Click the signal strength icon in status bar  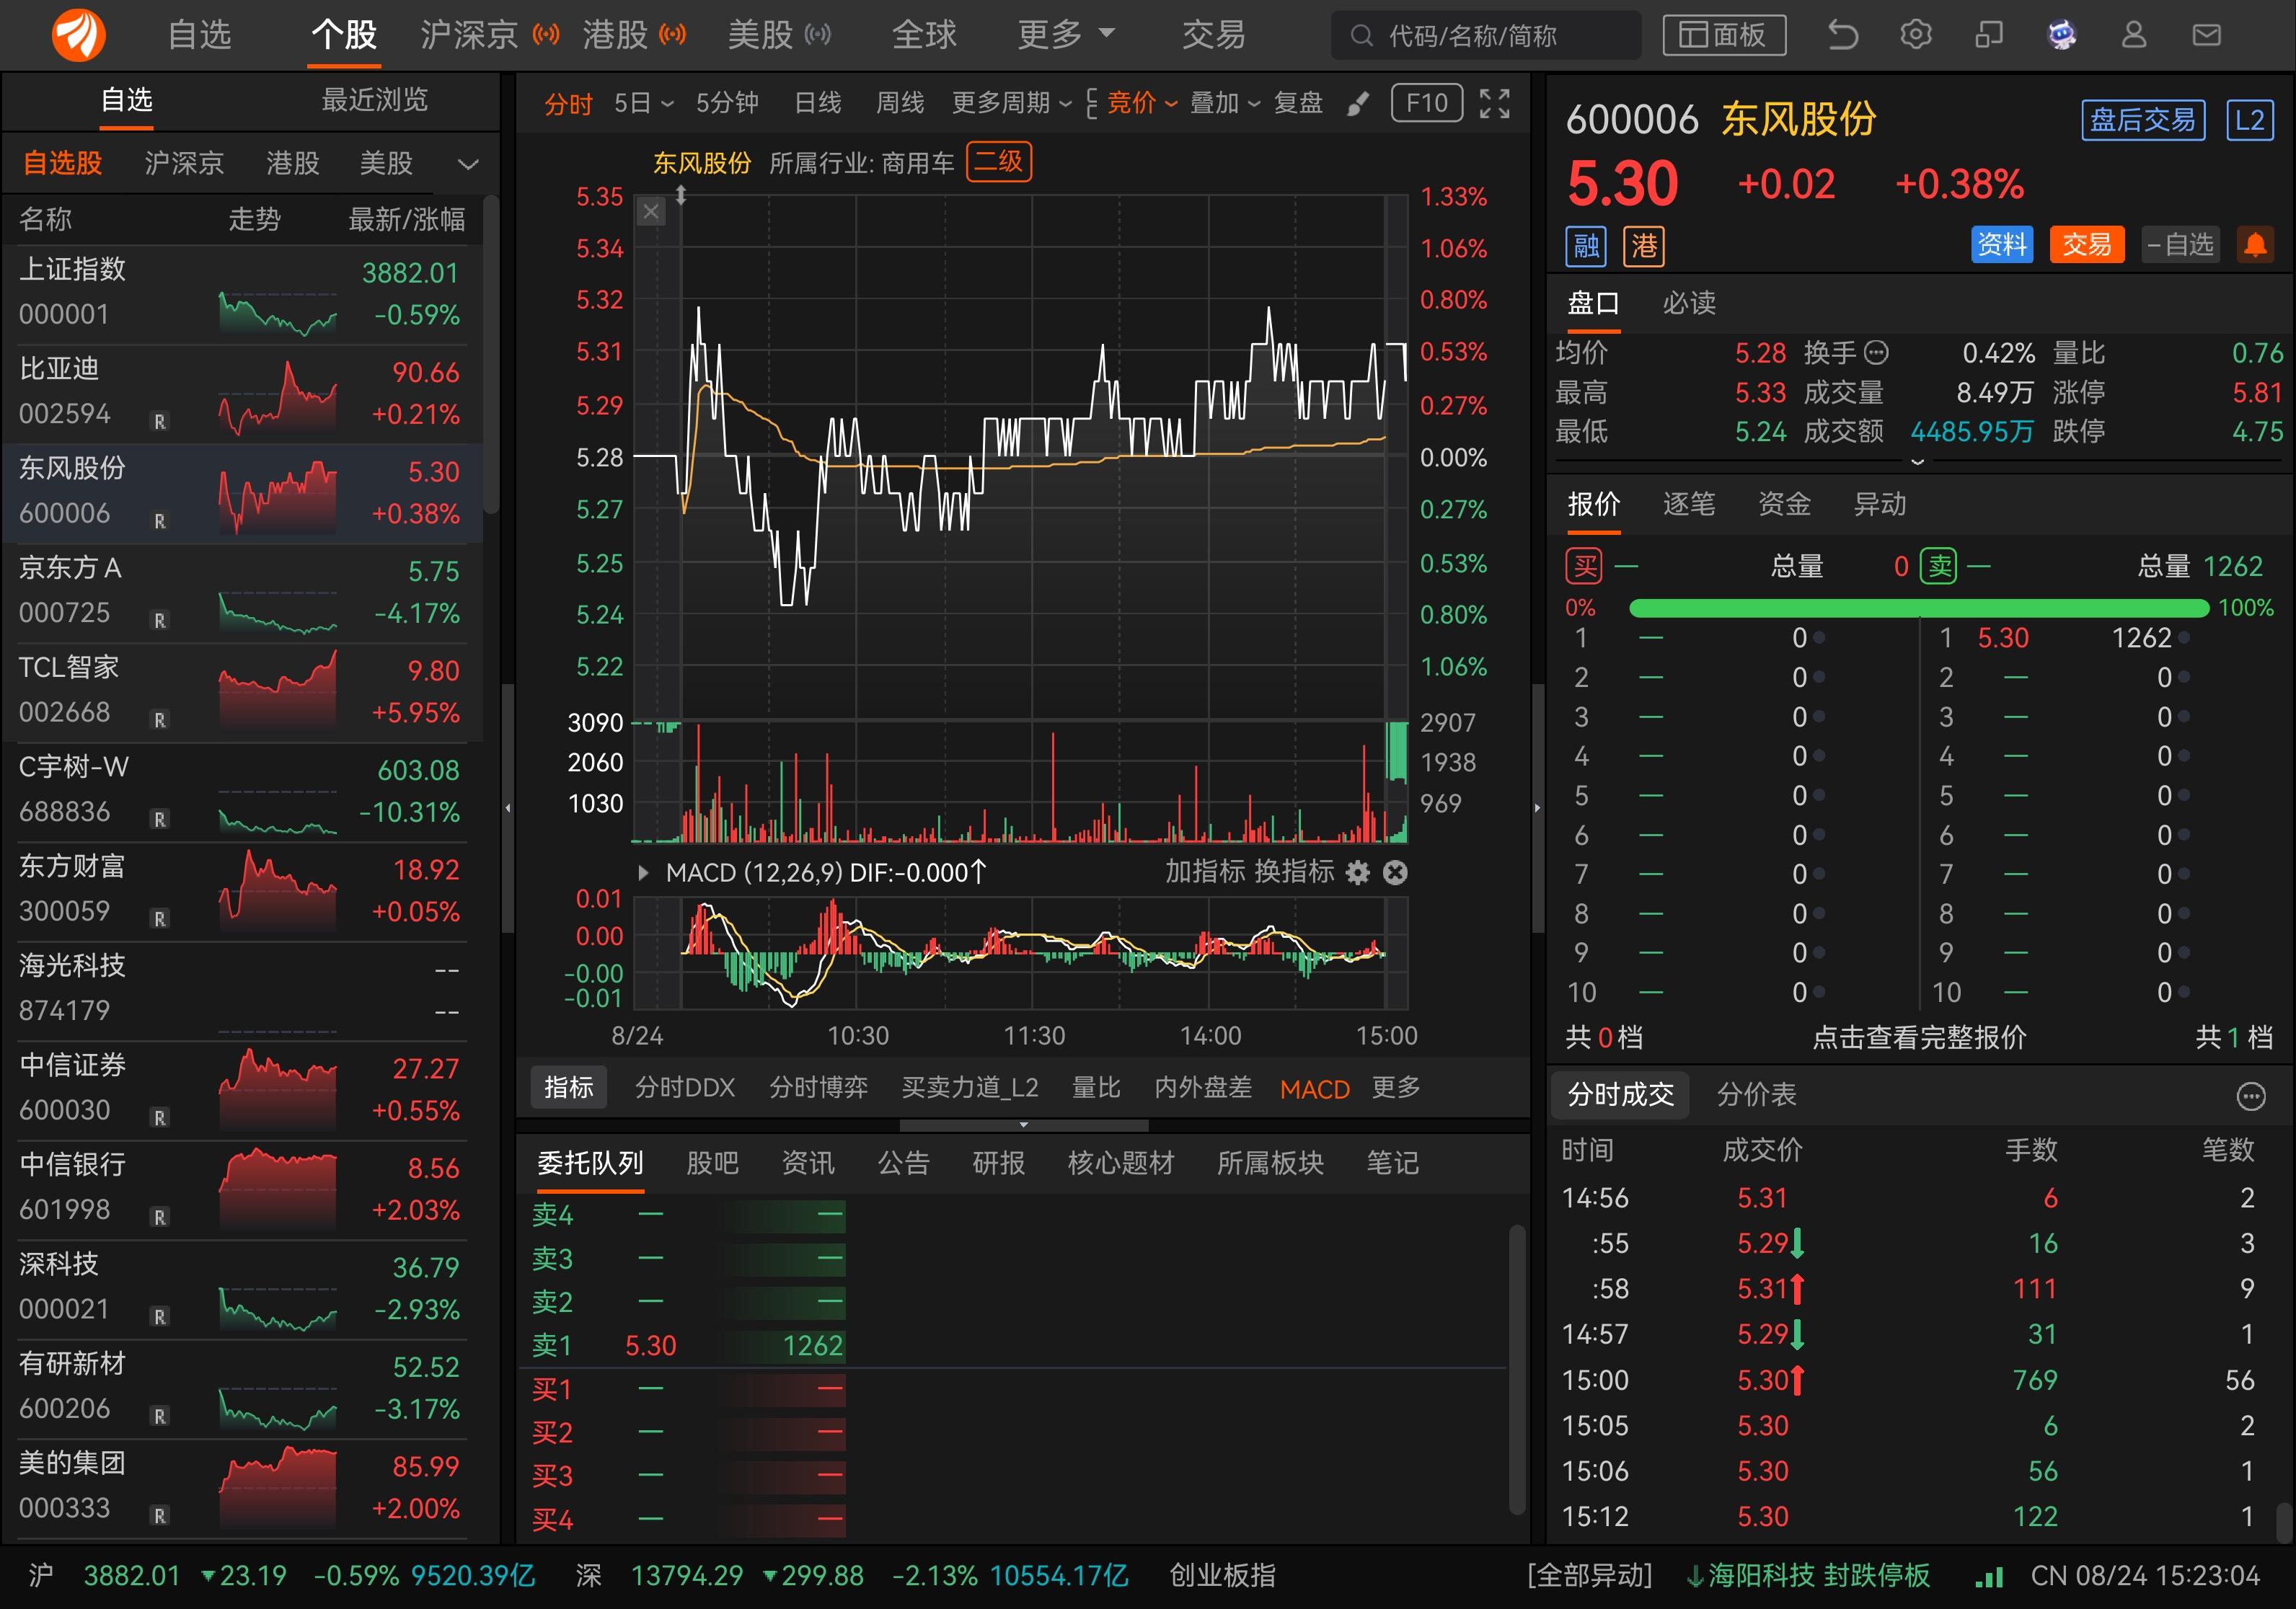[1989, 1576]
